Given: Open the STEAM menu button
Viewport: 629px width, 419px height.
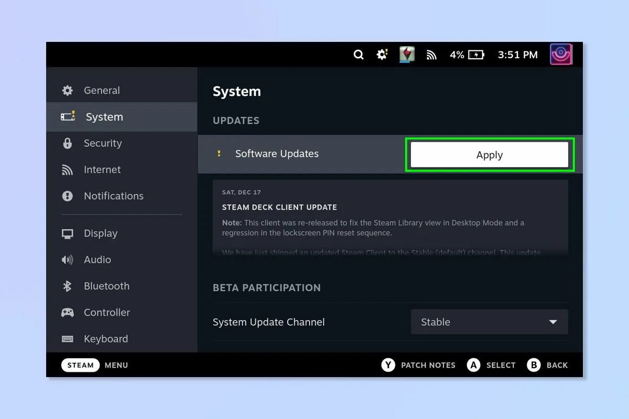Looking at the screenshot, I should click(x=81, y=365).
